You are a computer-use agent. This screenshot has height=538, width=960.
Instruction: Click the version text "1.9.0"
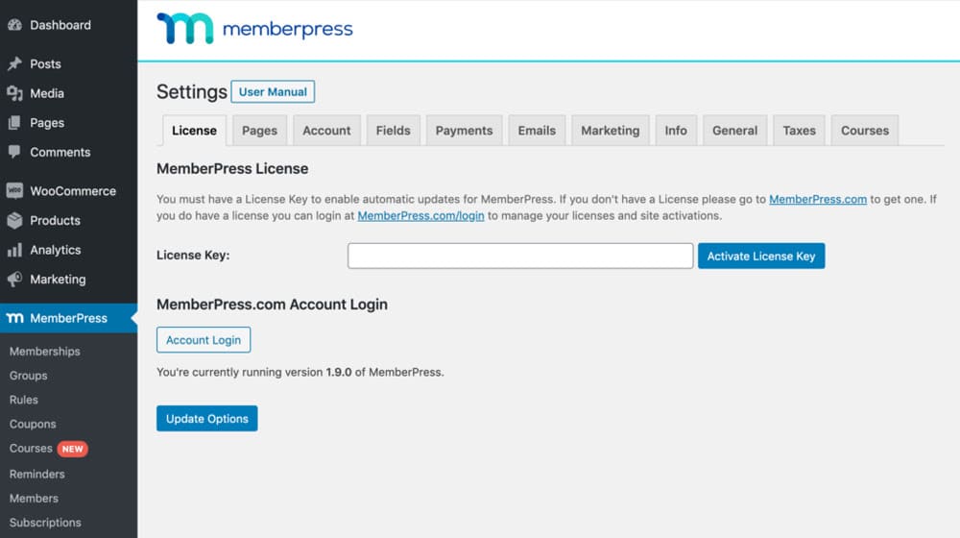click(x=339, y=372)
